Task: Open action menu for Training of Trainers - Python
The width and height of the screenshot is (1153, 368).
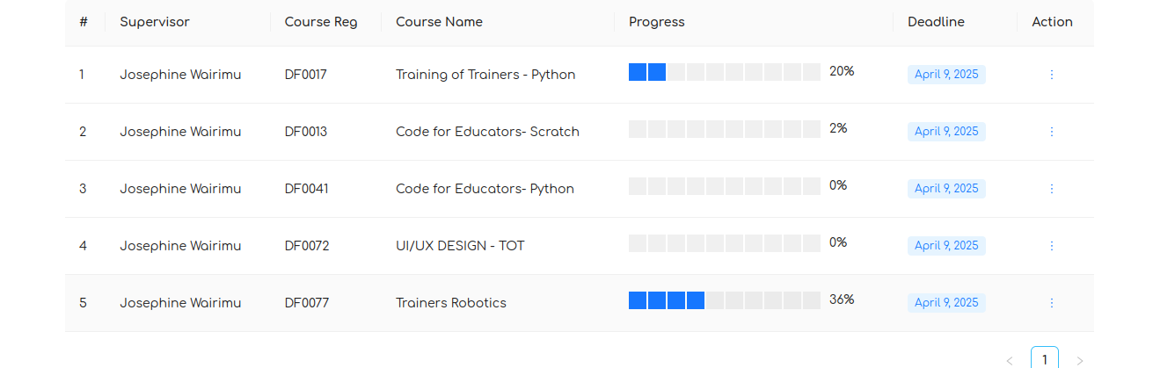Action: click(1051, 75)
